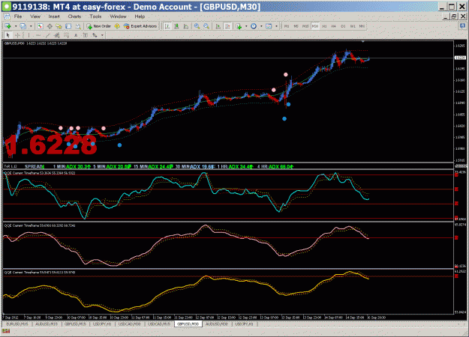Viewport: 469px width, 337px height.
Task: Toggle the standard Cursor mode
Action: coord(8,35)
